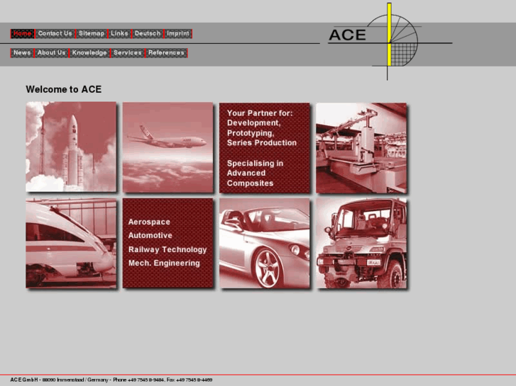The image size is (516, 386).
Task: Open the Imprint page
Action: 178,33
